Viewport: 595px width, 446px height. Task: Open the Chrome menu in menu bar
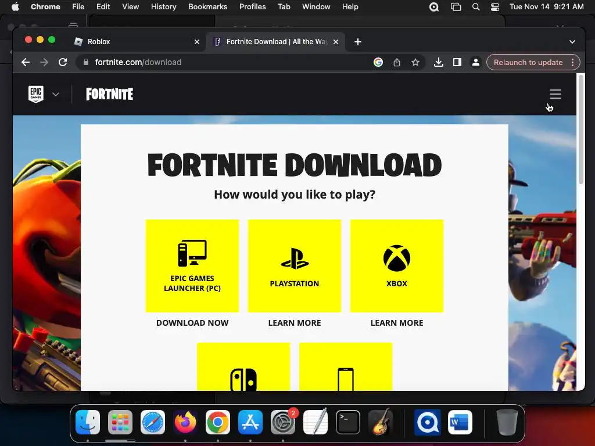click(x=45, y=6)
